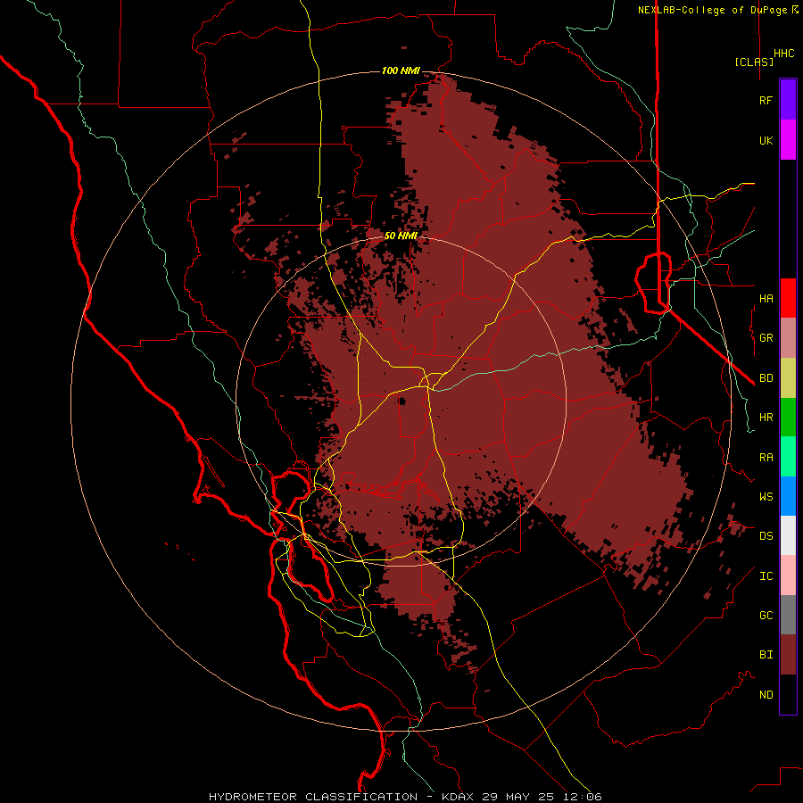Select the BD yellow legend swatch

point(788,378)
